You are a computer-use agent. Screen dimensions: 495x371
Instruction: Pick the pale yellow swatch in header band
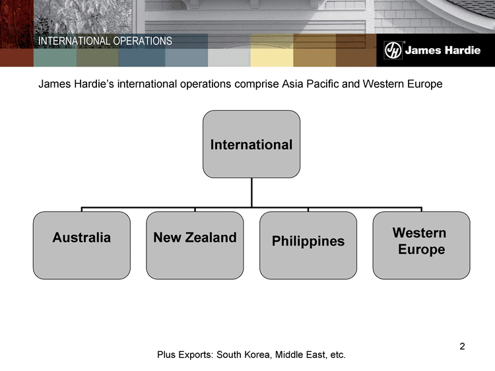[271, 58]
